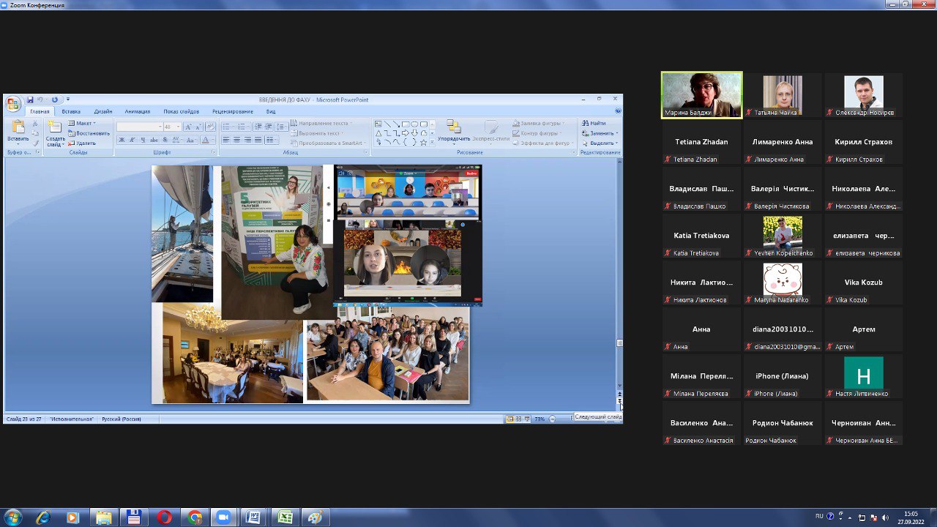937x527 pixels.
Task: Toggle bold (Ж) formatting
Action: click(122, 140)
